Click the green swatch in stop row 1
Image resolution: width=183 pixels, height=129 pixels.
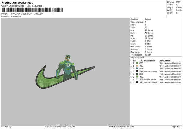coord(137,63)
